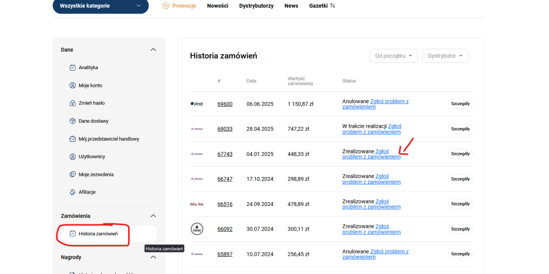
Task: Go to Nowości in top menu
Action: pos(218,6)
